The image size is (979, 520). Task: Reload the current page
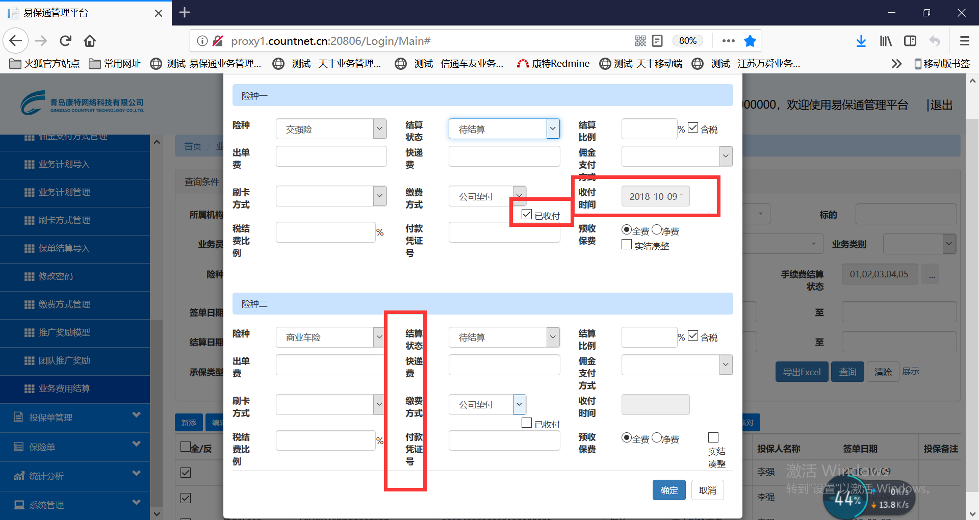65,41
